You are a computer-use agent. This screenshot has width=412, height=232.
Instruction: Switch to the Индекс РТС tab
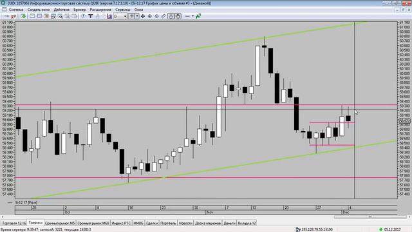121,223
